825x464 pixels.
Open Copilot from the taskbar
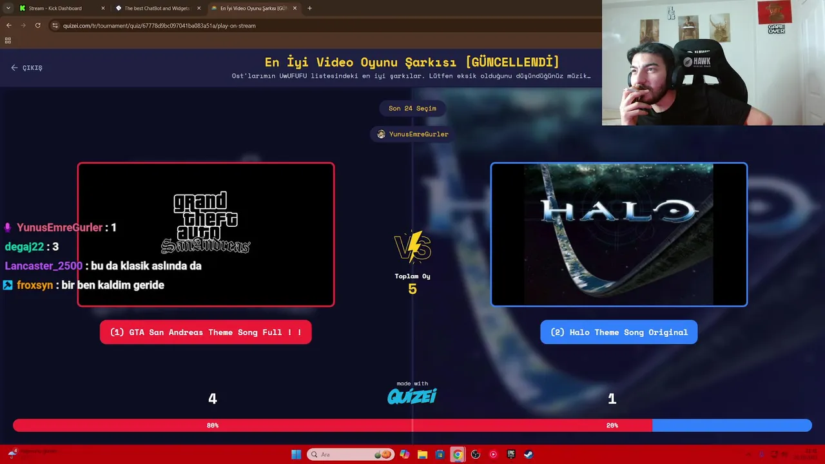(405, 454)
